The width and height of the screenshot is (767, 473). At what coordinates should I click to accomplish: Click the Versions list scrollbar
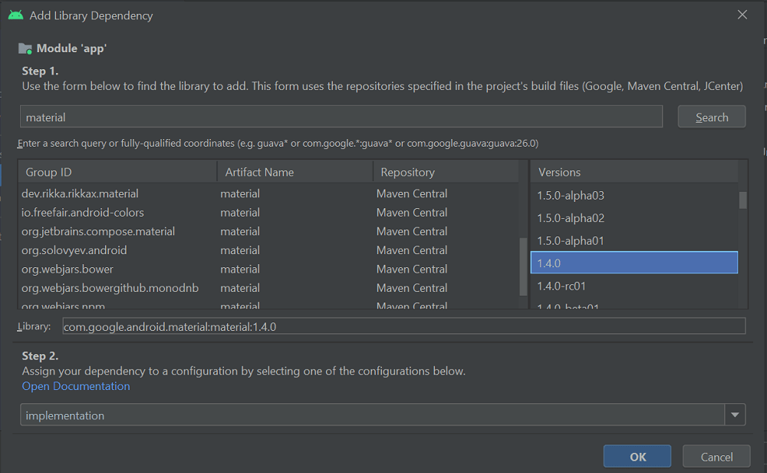coord(742,201)
